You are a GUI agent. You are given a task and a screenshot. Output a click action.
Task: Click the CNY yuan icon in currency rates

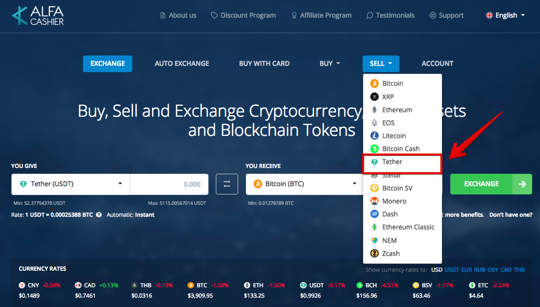click(x=22, y=285)
